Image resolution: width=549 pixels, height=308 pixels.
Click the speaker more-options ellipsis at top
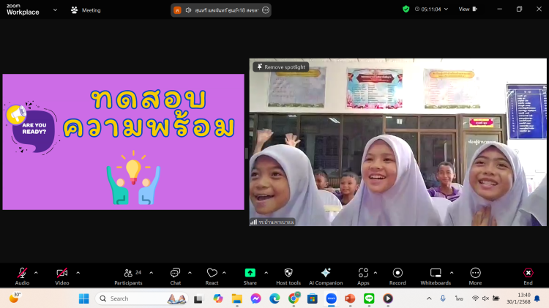(x=266, y=10)
